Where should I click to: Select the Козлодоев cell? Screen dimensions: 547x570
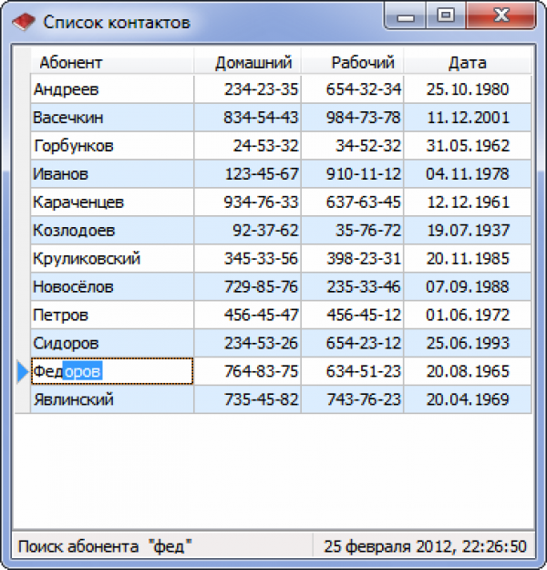[x=112, y=230]
